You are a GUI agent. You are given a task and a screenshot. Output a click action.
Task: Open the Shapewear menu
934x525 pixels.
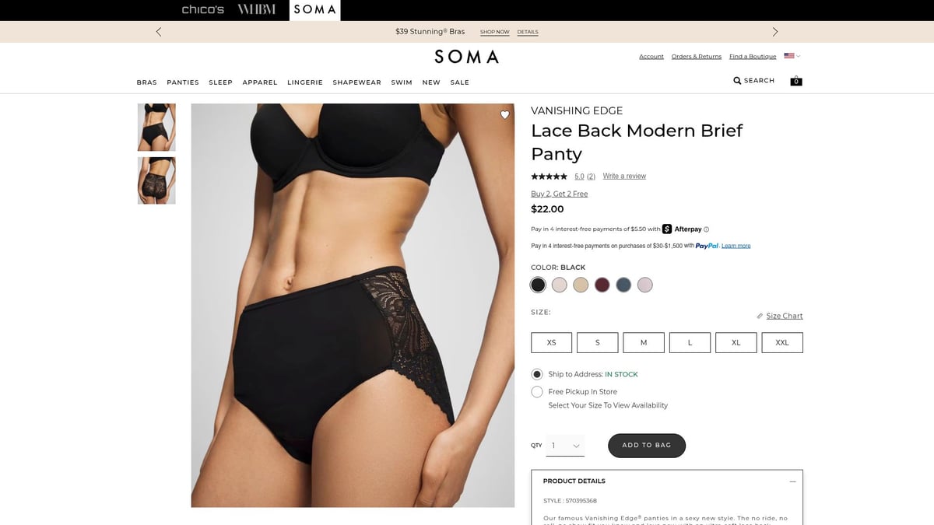point(356,82)
